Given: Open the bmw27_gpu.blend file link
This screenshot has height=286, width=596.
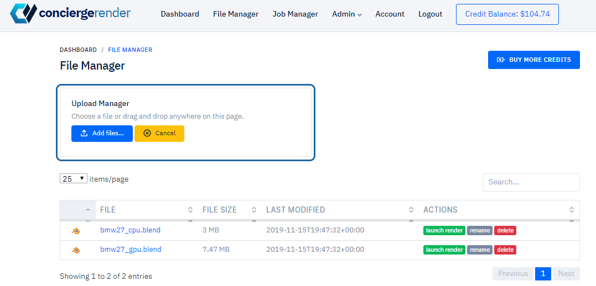Looking at the screenshot, I should click(131, 249).
